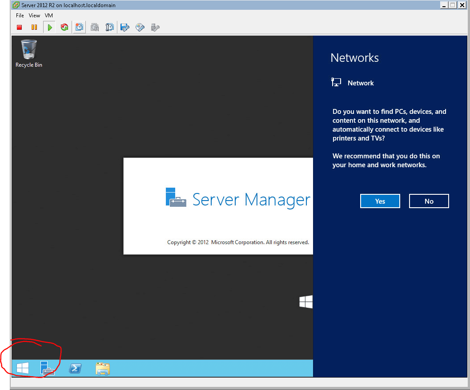The height and width of the screenshot is (390, 470).
Task: Maximize the console window
Action: click(453, 5)
